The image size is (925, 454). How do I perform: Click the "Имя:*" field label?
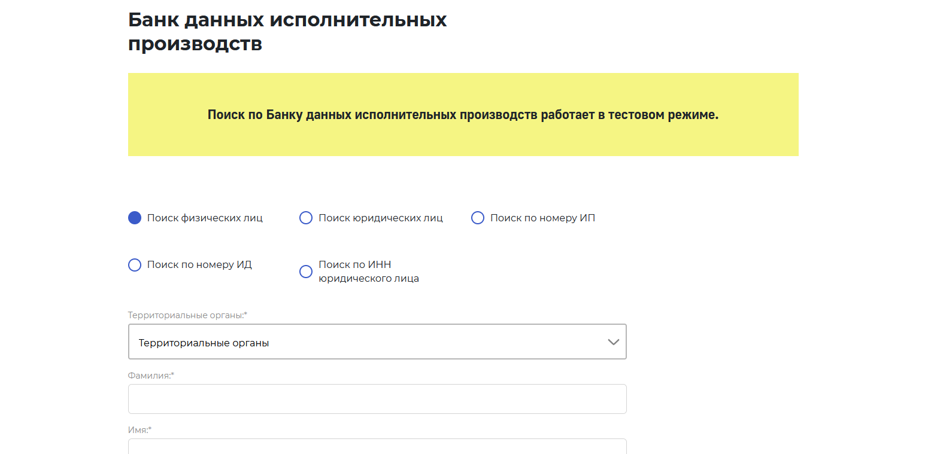coord(140,429)
